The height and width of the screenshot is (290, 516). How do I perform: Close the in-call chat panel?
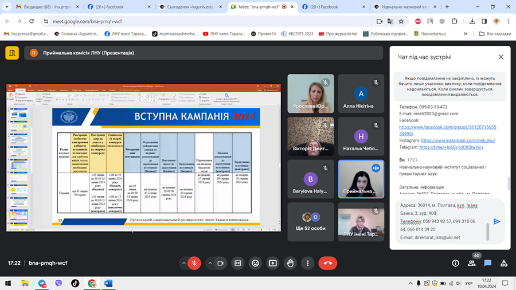tap(501, 57)
